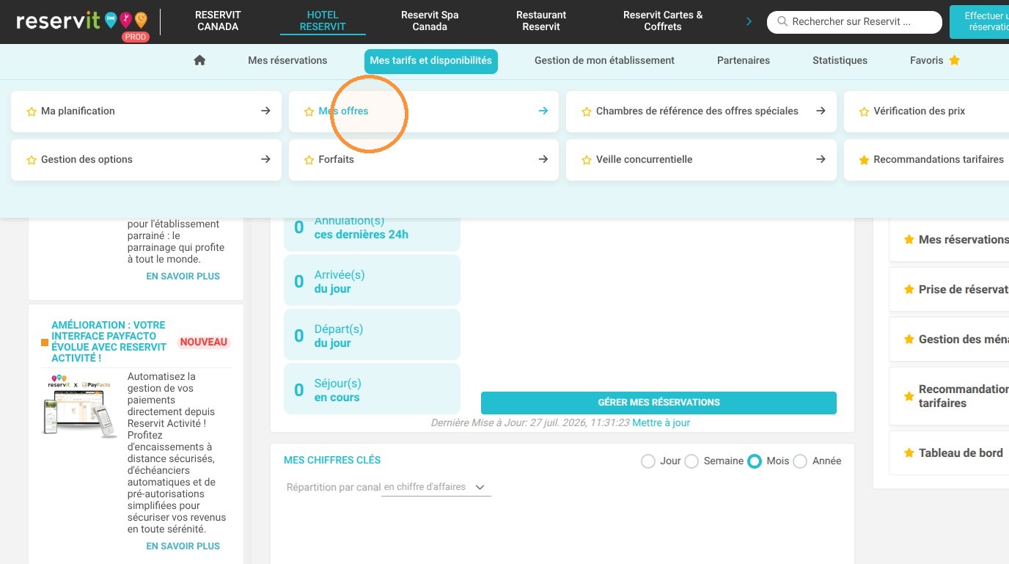Open the Mes offres menu entry
Screen dimensions: 1009x564
coord(423,111)
